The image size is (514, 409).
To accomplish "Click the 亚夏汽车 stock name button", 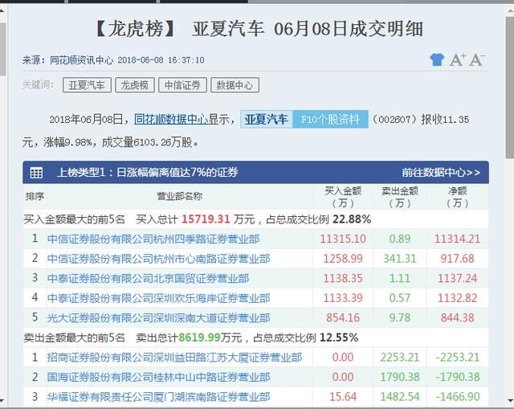I will tap(267, 120).
